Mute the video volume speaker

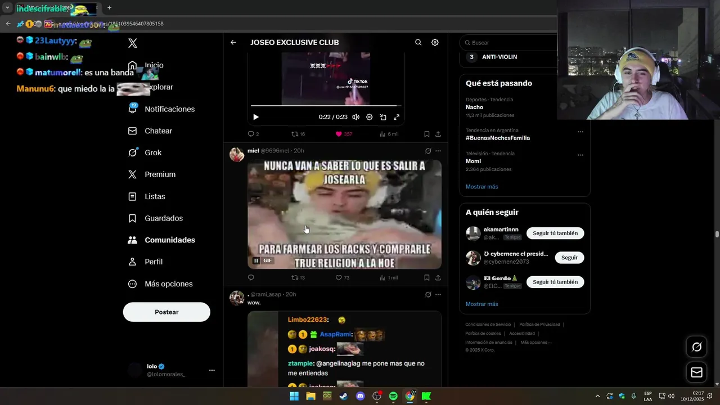[355, 117]
